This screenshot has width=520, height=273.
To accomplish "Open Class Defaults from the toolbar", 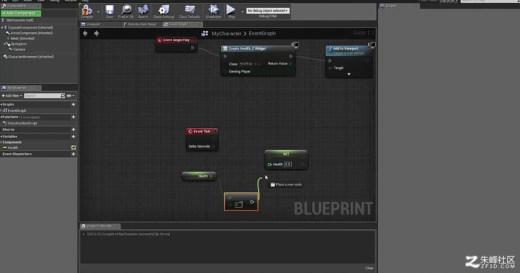I will point(190,11).
